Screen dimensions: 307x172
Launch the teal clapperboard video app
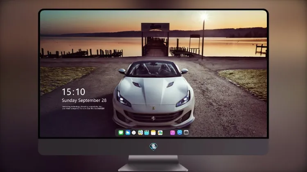pos(147,132)
